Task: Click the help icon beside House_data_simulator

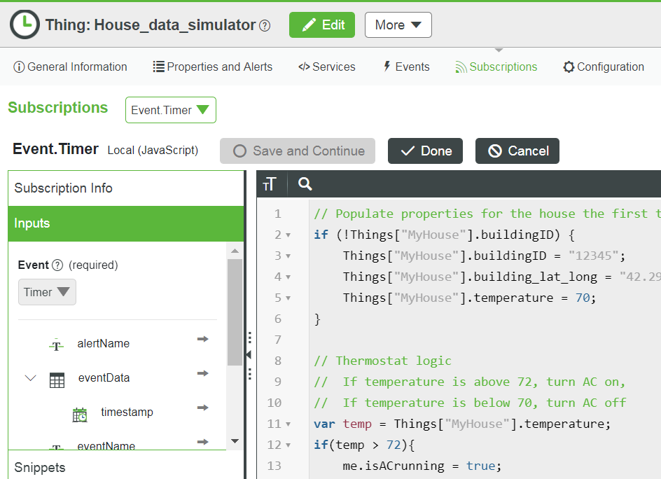Action: [265, 26]
